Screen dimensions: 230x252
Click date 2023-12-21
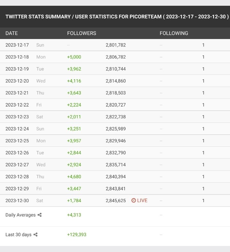(17, 93)
